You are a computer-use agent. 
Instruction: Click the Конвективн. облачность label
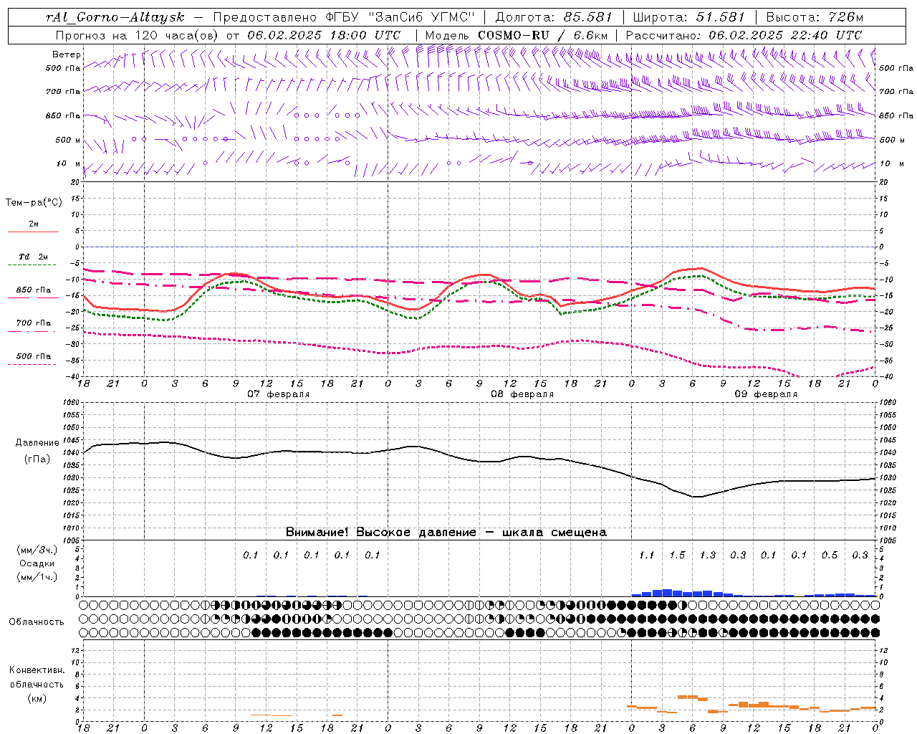[x=37, y=677]
